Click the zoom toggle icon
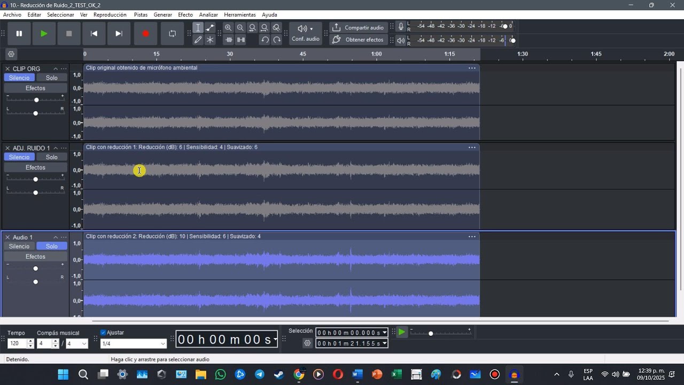The height and width of the screenshot is (385, 684). (276, 28)
